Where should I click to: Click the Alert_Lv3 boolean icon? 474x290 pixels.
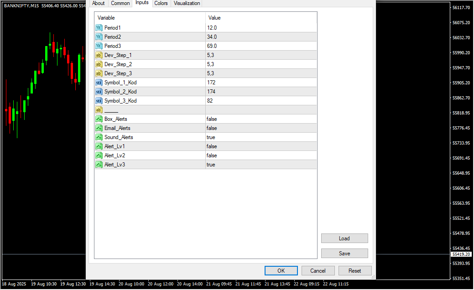pos(99,165)
